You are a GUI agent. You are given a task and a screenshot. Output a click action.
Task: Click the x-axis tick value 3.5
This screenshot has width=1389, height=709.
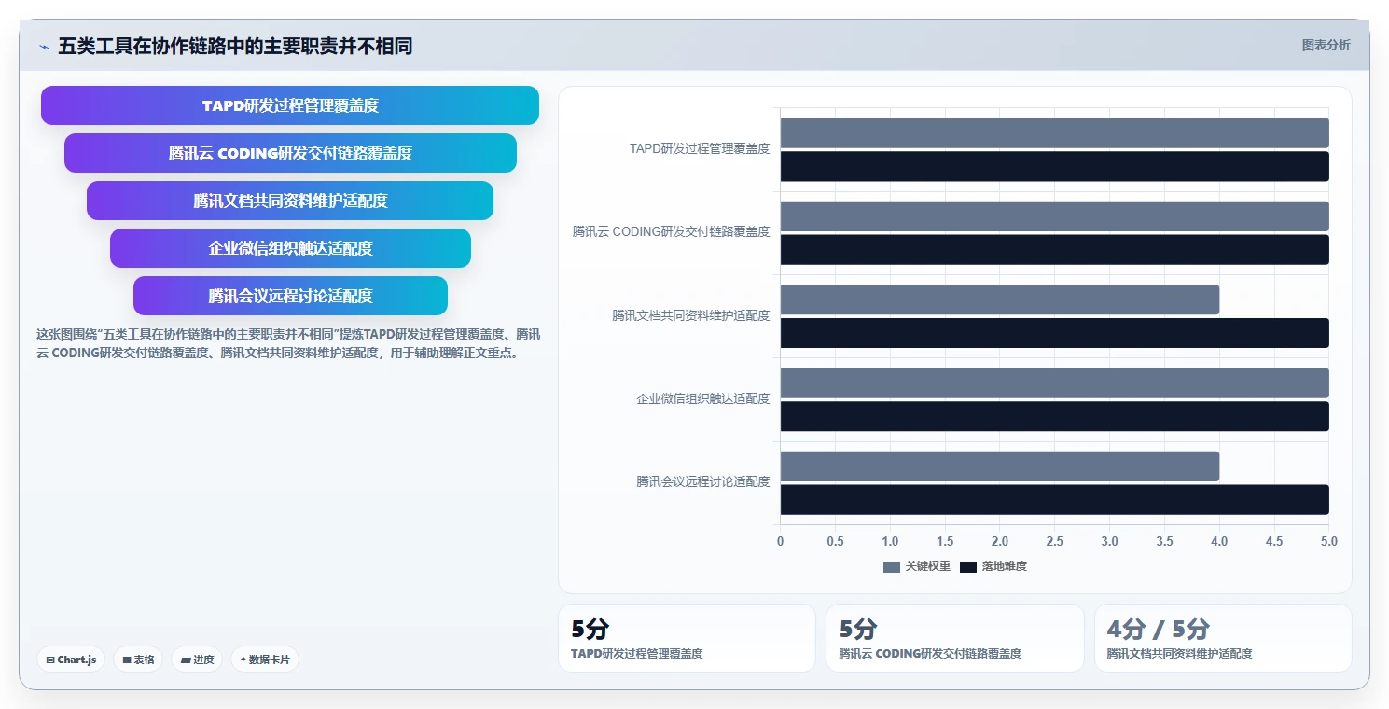pyautogui.click(x=1164, y=541)
